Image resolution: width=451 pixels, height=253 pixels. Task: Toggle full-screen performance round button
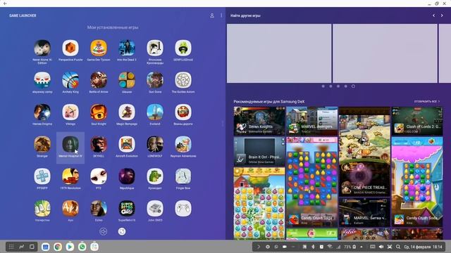point(122,231)
